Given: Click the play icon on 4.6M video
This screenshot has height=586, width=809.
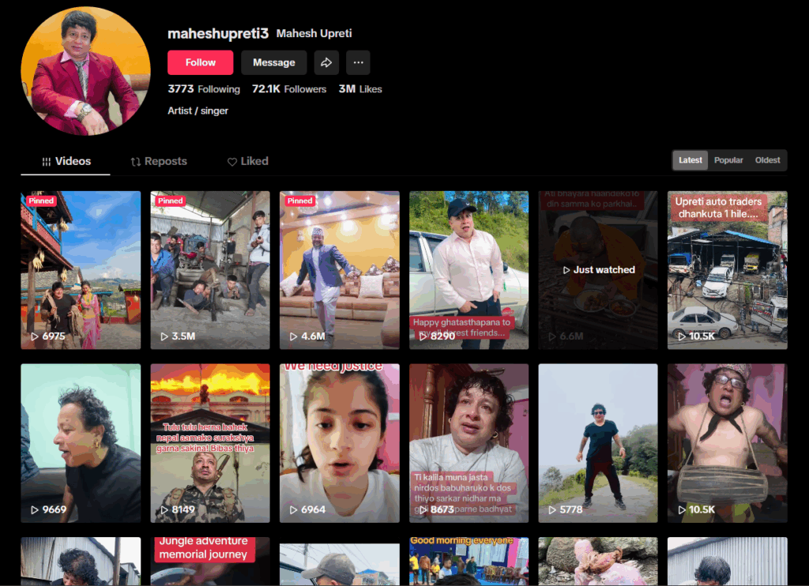Looking at the screenshot, I should pyautogui.click(x=294, y=336).
